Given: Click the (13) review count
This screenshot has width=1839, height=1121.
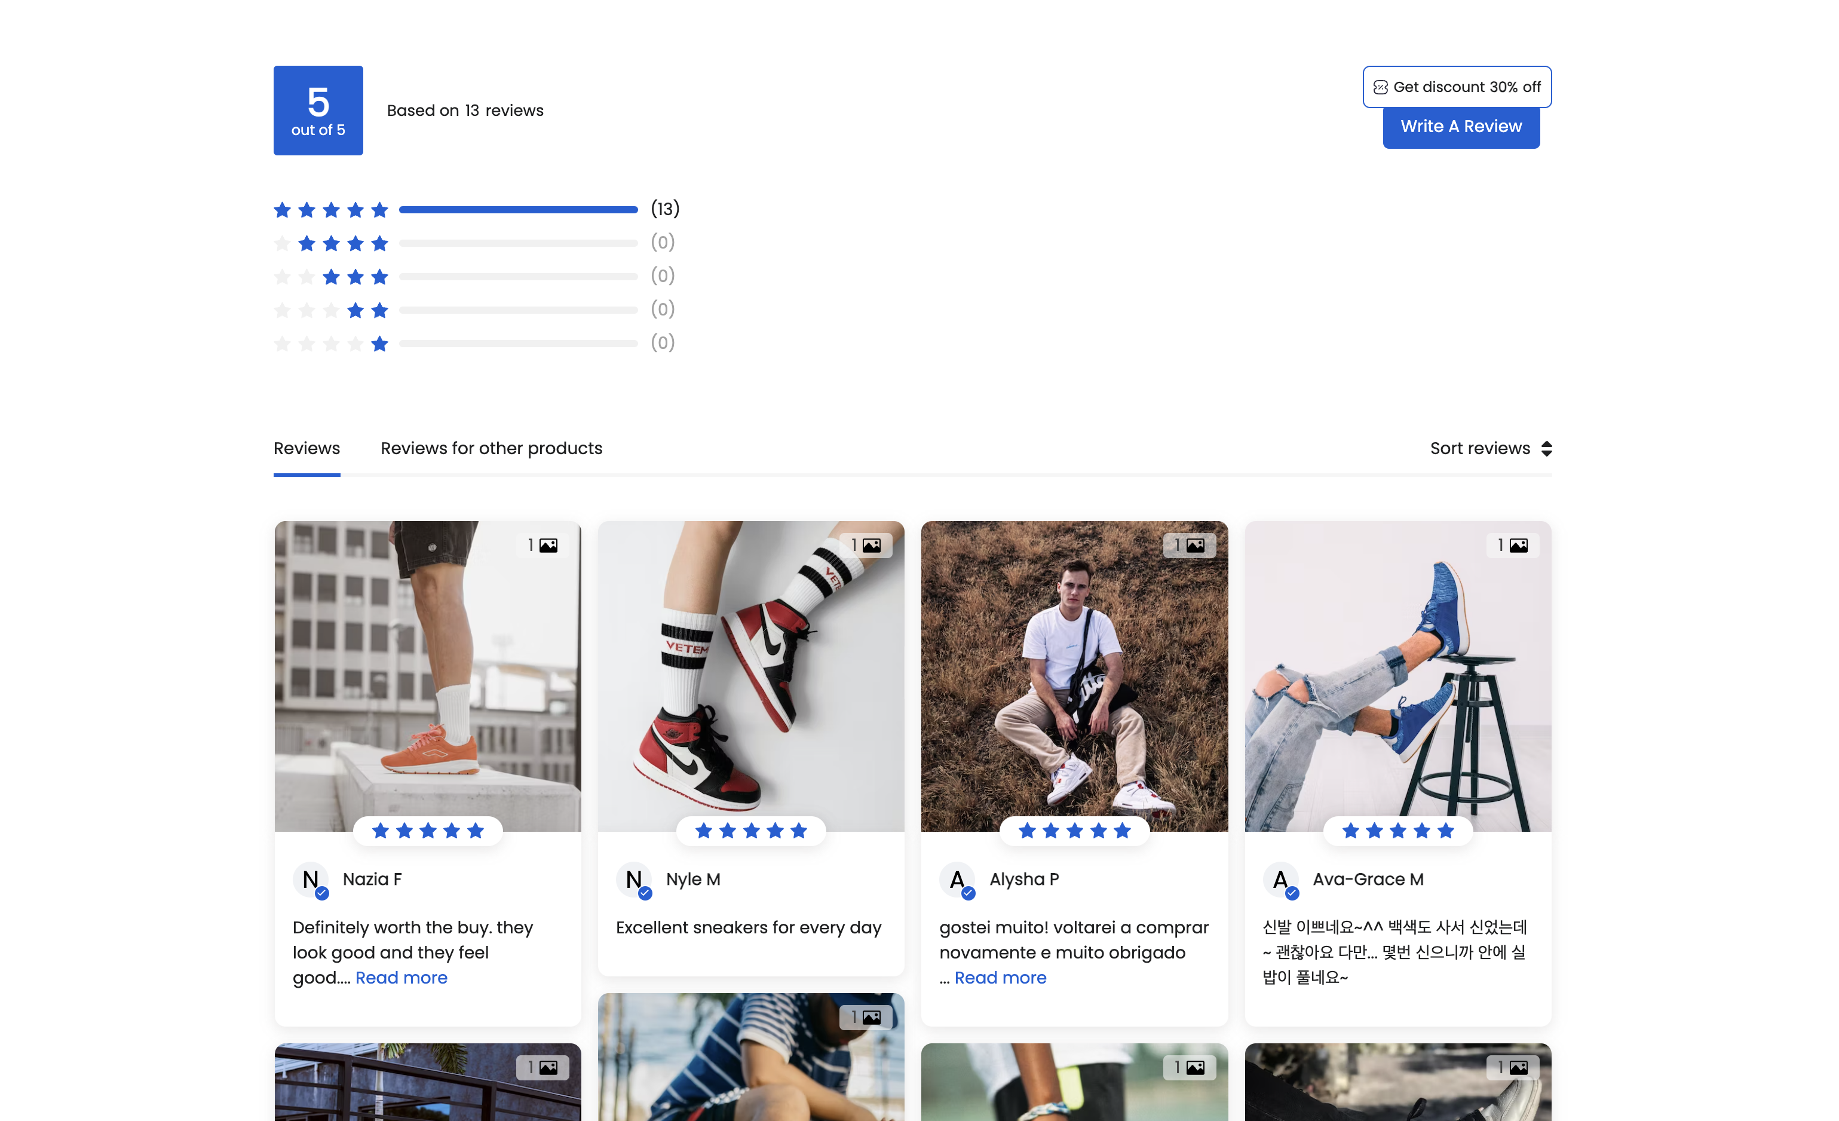Looking at the screenshot, I should tap(665, 209).
